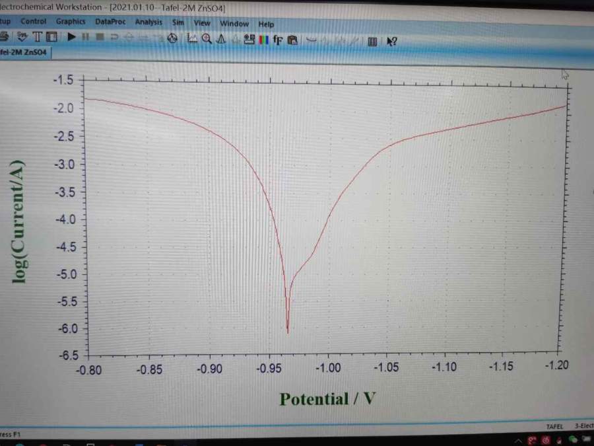Click the 3-Elect status bar entry
594x446 pixels.
pos(584,426)
